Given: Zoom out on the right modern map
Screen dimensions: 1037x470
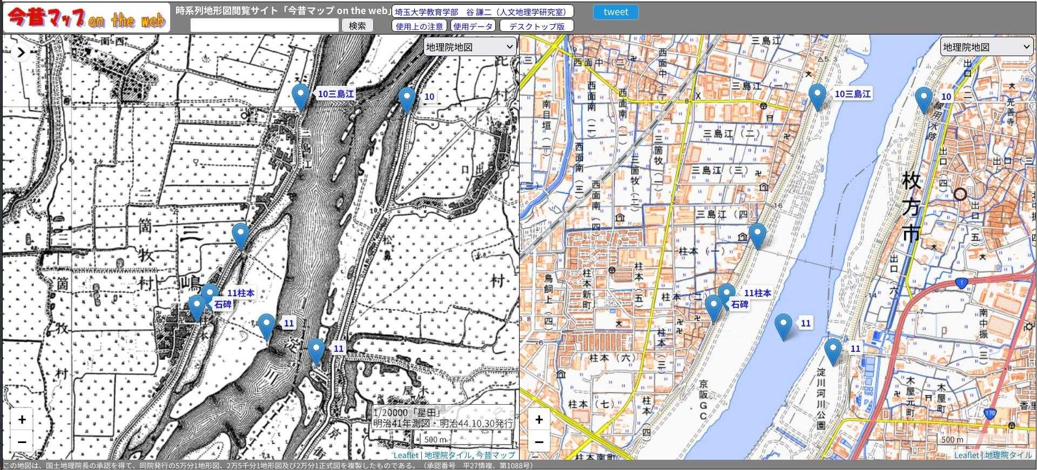Looking at the screenshot, I should click(538, 442).
